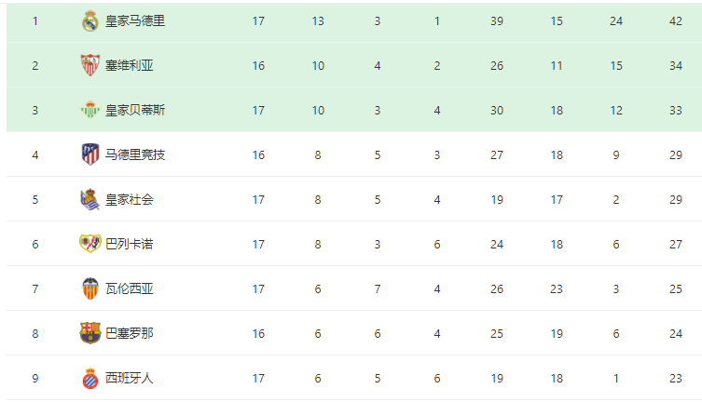
Task: Open the 西班牙人 team page
Action: coord(130,379)
